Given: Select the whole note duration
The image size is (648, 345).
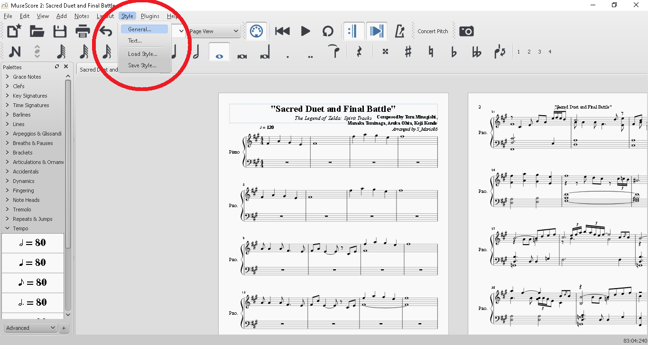Looking at the screenshot, I should pyautogui.click(x=219, y=52).
